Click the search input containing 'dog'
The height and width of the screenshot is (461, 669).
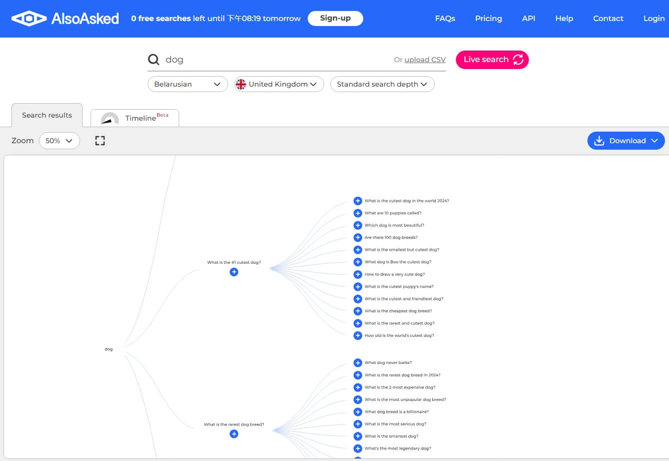click(275, 60)
